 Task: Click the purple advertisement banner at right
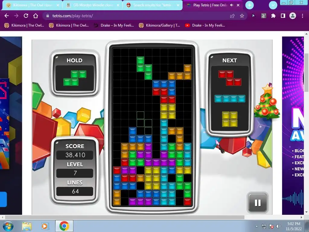[x=293, y=125]
